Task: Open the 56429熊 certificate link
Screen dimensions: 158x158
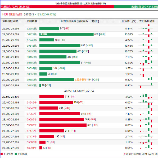Action: (x=32, y=34)
